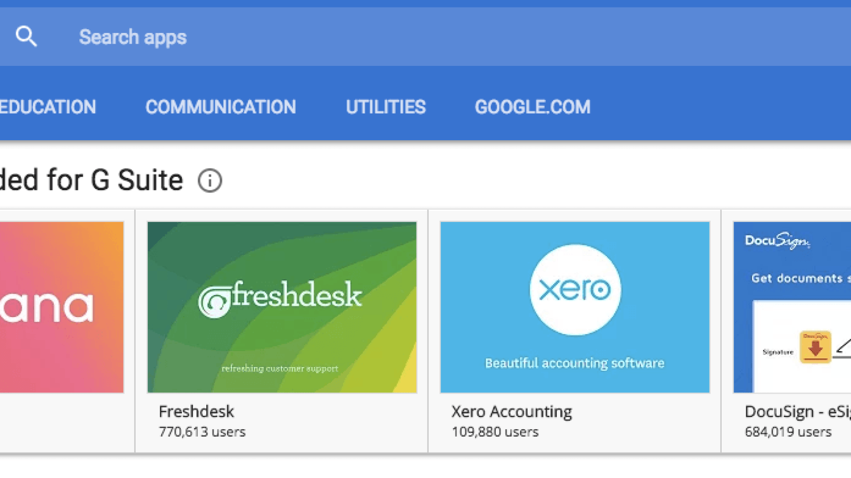Open the GOOGLE.COM category tab
The height and width of the screenshot is (478, 851).
pyautogui.click(x=532, y=107)
